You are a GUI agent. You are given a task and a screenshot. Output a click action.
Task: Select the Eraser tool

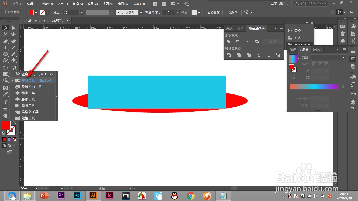pos(14,60)
